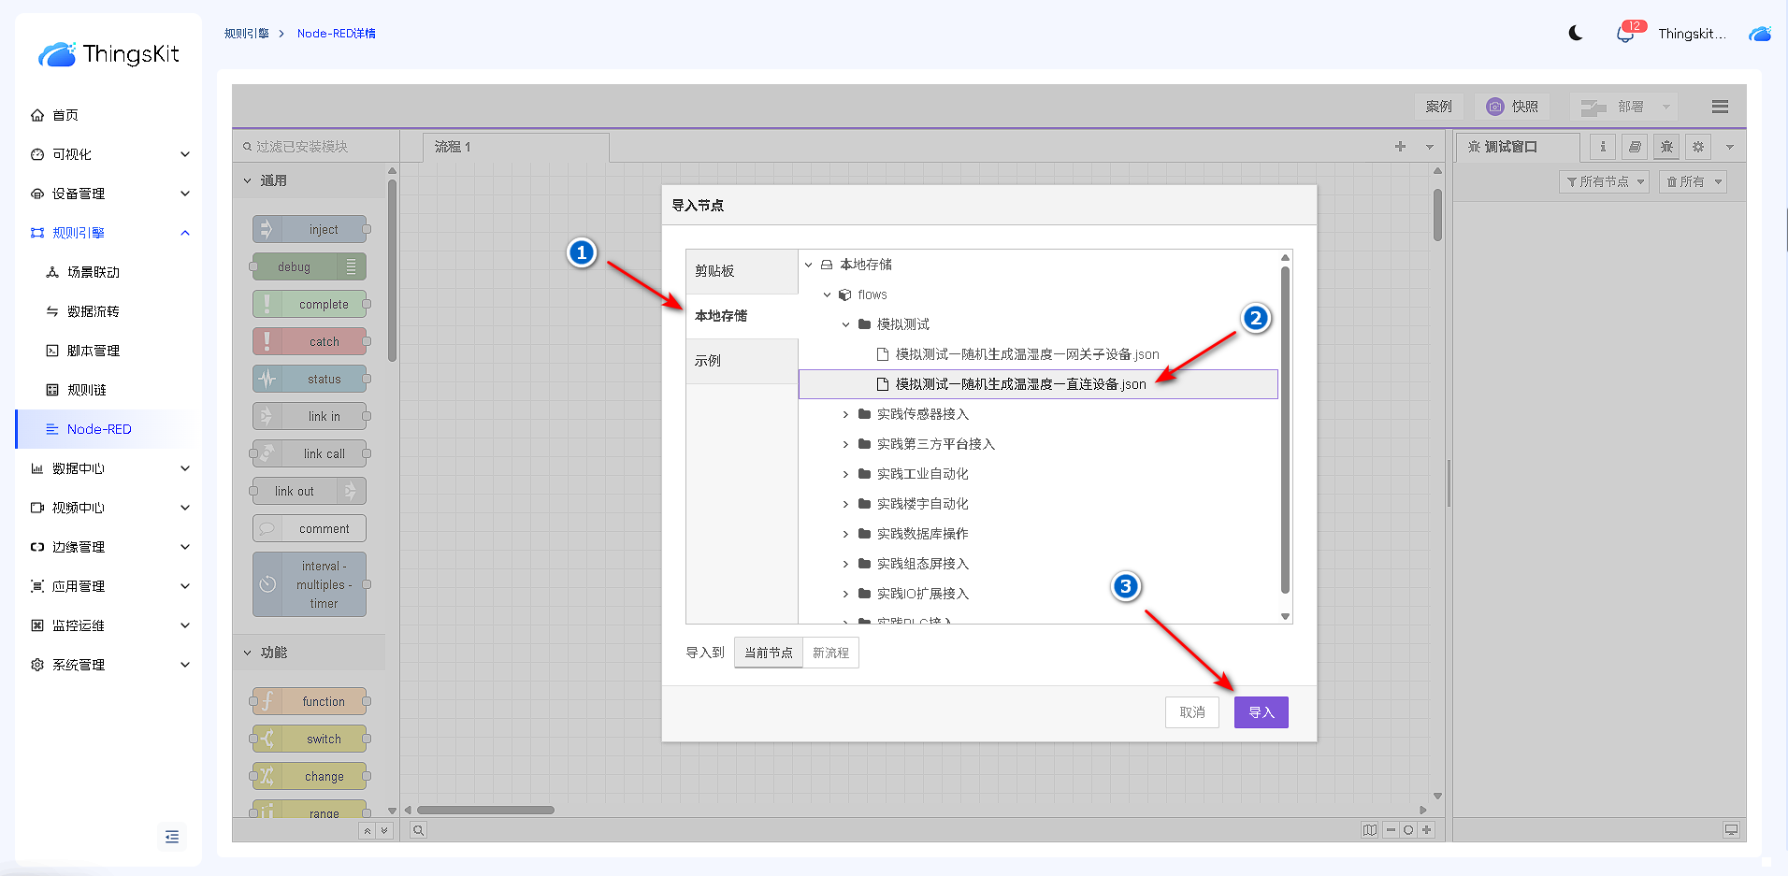Image resolution: width=1788 pixels, height=876 pixels.
Task: Click the 导入 button
Action: tap(1261, 712)
